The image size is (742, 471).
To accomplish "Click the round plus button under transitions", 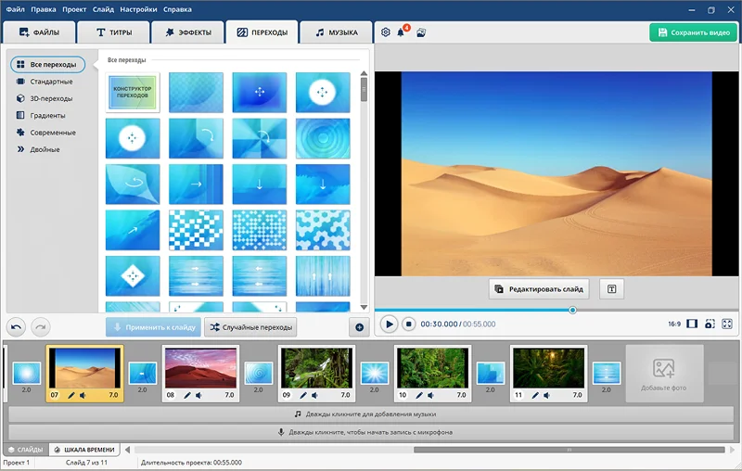I will pyautogui.click(x=359, y=327).
